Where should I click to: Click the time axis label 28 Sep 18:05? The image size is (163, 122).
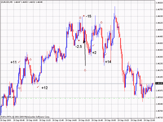[110, 120]
